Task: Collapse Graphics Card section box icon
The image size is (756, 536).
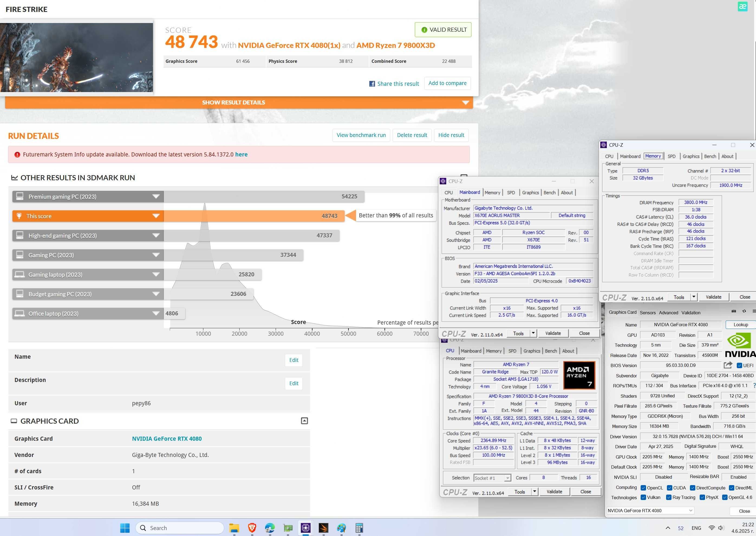Action: pyautogui.click(x=304, y=421)
